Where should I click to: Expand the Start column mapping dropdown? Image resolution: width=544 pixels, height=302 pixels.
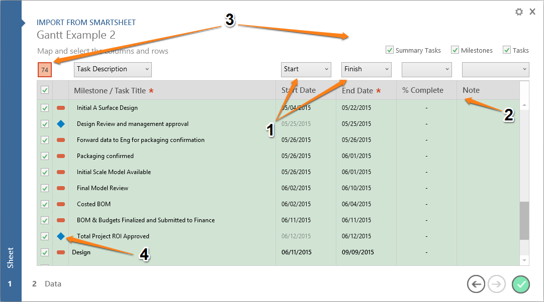pos(305,69)
